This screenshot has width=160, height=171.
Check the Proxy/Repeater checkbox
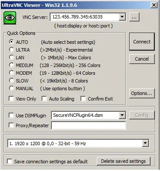click(11, 125)
